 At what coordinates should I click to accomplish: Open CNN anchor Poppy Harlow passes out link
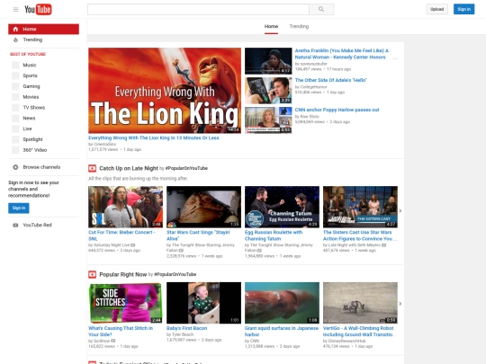tap(337, 110)
